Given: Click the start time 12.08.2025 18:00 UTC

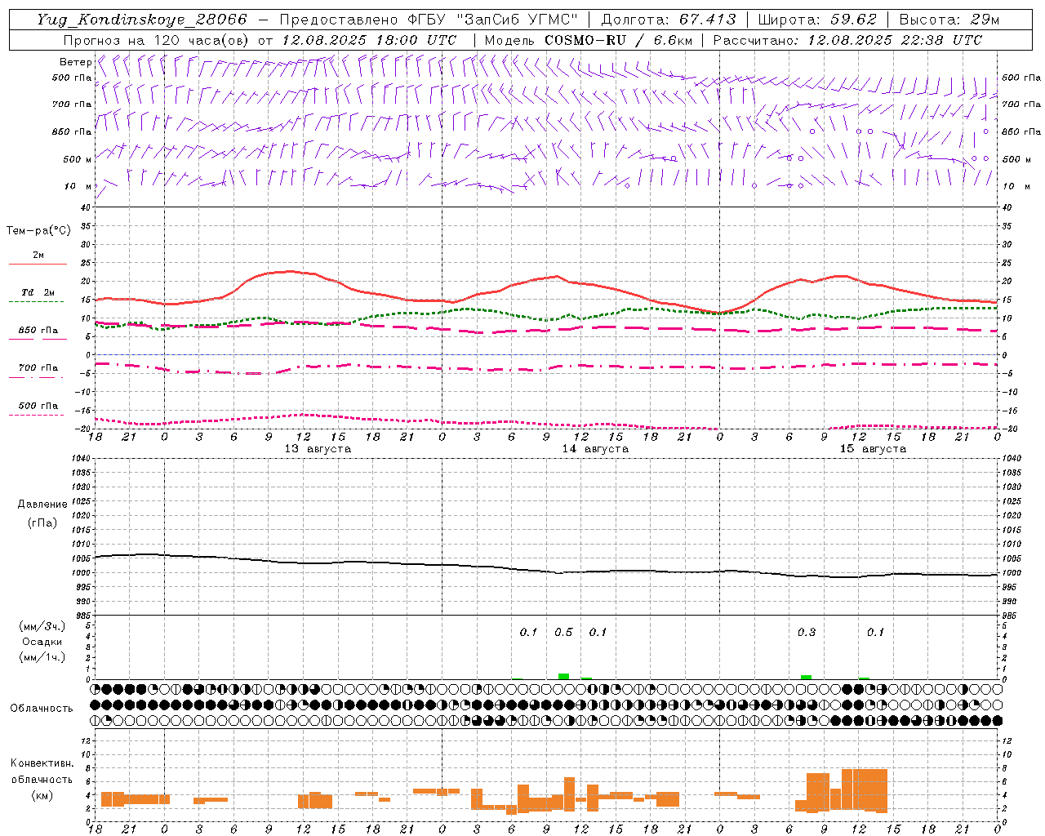Looking at the screenshot, I should [369, 40].
